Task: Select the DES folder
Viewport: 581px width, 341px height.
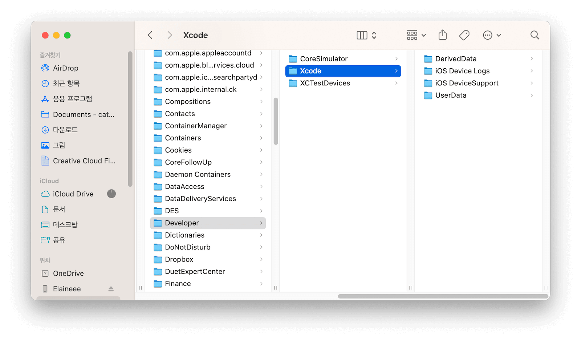Action: click(x=208, y=211)
